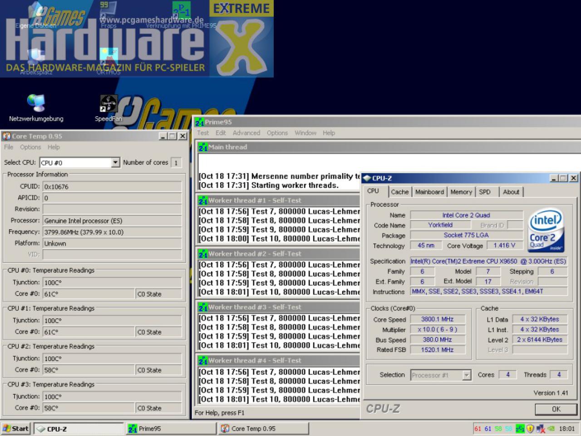
Task: Click the Prime95 green tray icon
Action: click(x=520, y=428)
